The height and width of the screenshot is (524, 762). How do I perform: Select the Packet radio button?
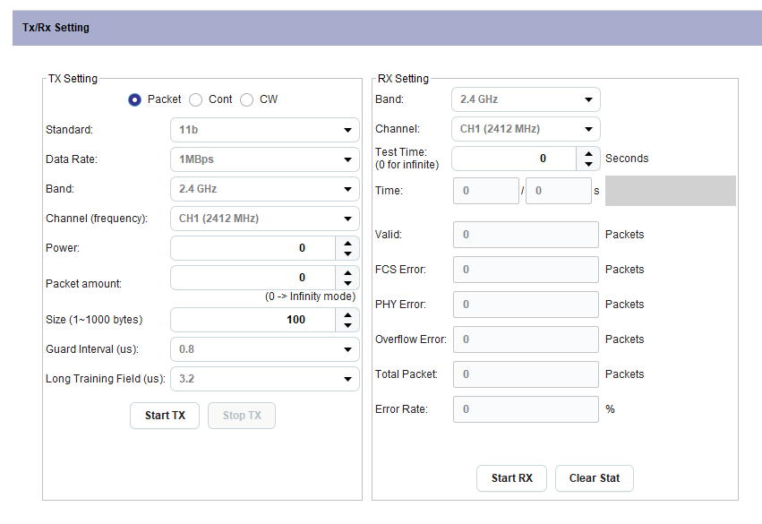tap(135, 99)
